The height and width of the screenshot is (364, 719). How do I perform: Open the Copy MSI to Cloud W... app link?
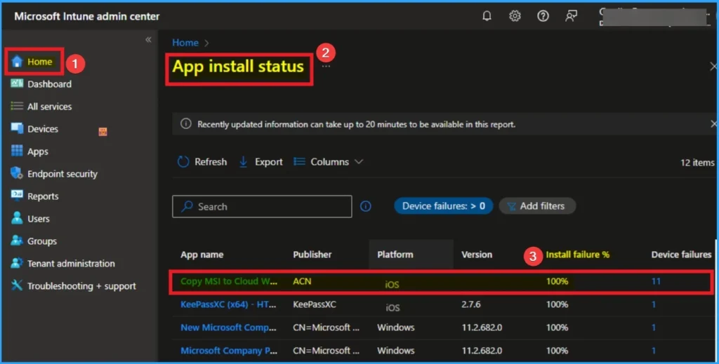pyautogui.click(x=229, y=281)
